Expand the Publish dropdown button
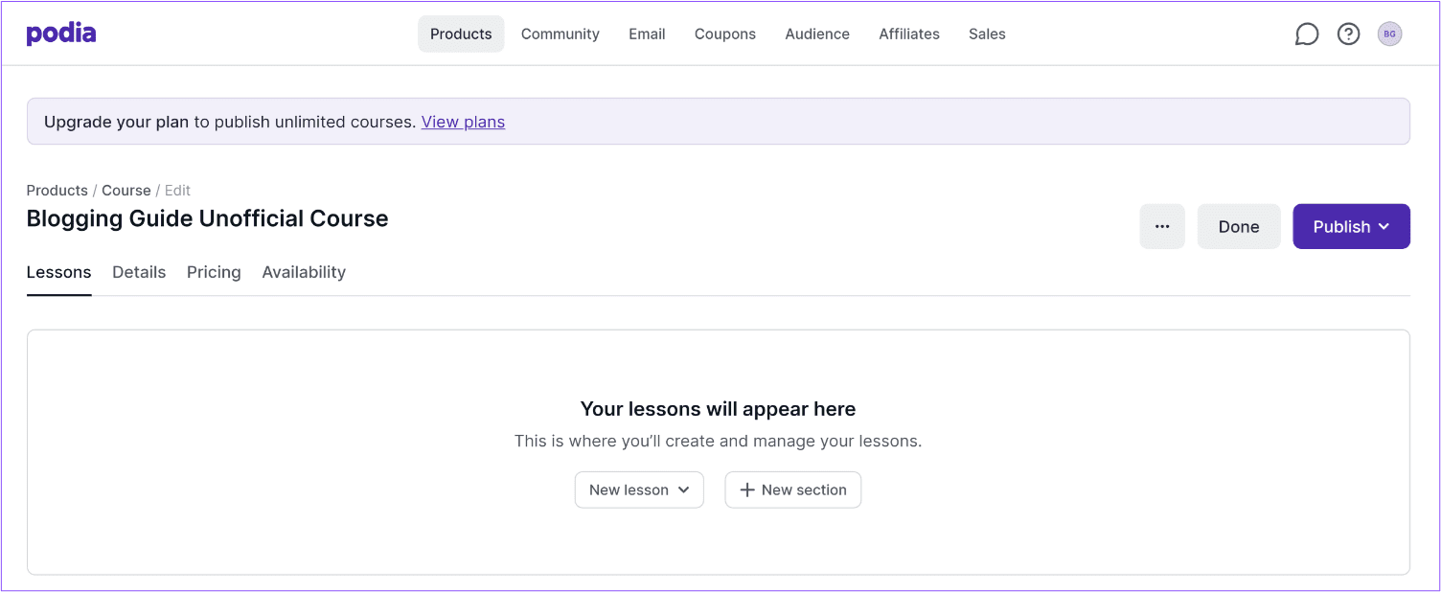The height and width of the screenshot is (592, 1441). 1351,226
